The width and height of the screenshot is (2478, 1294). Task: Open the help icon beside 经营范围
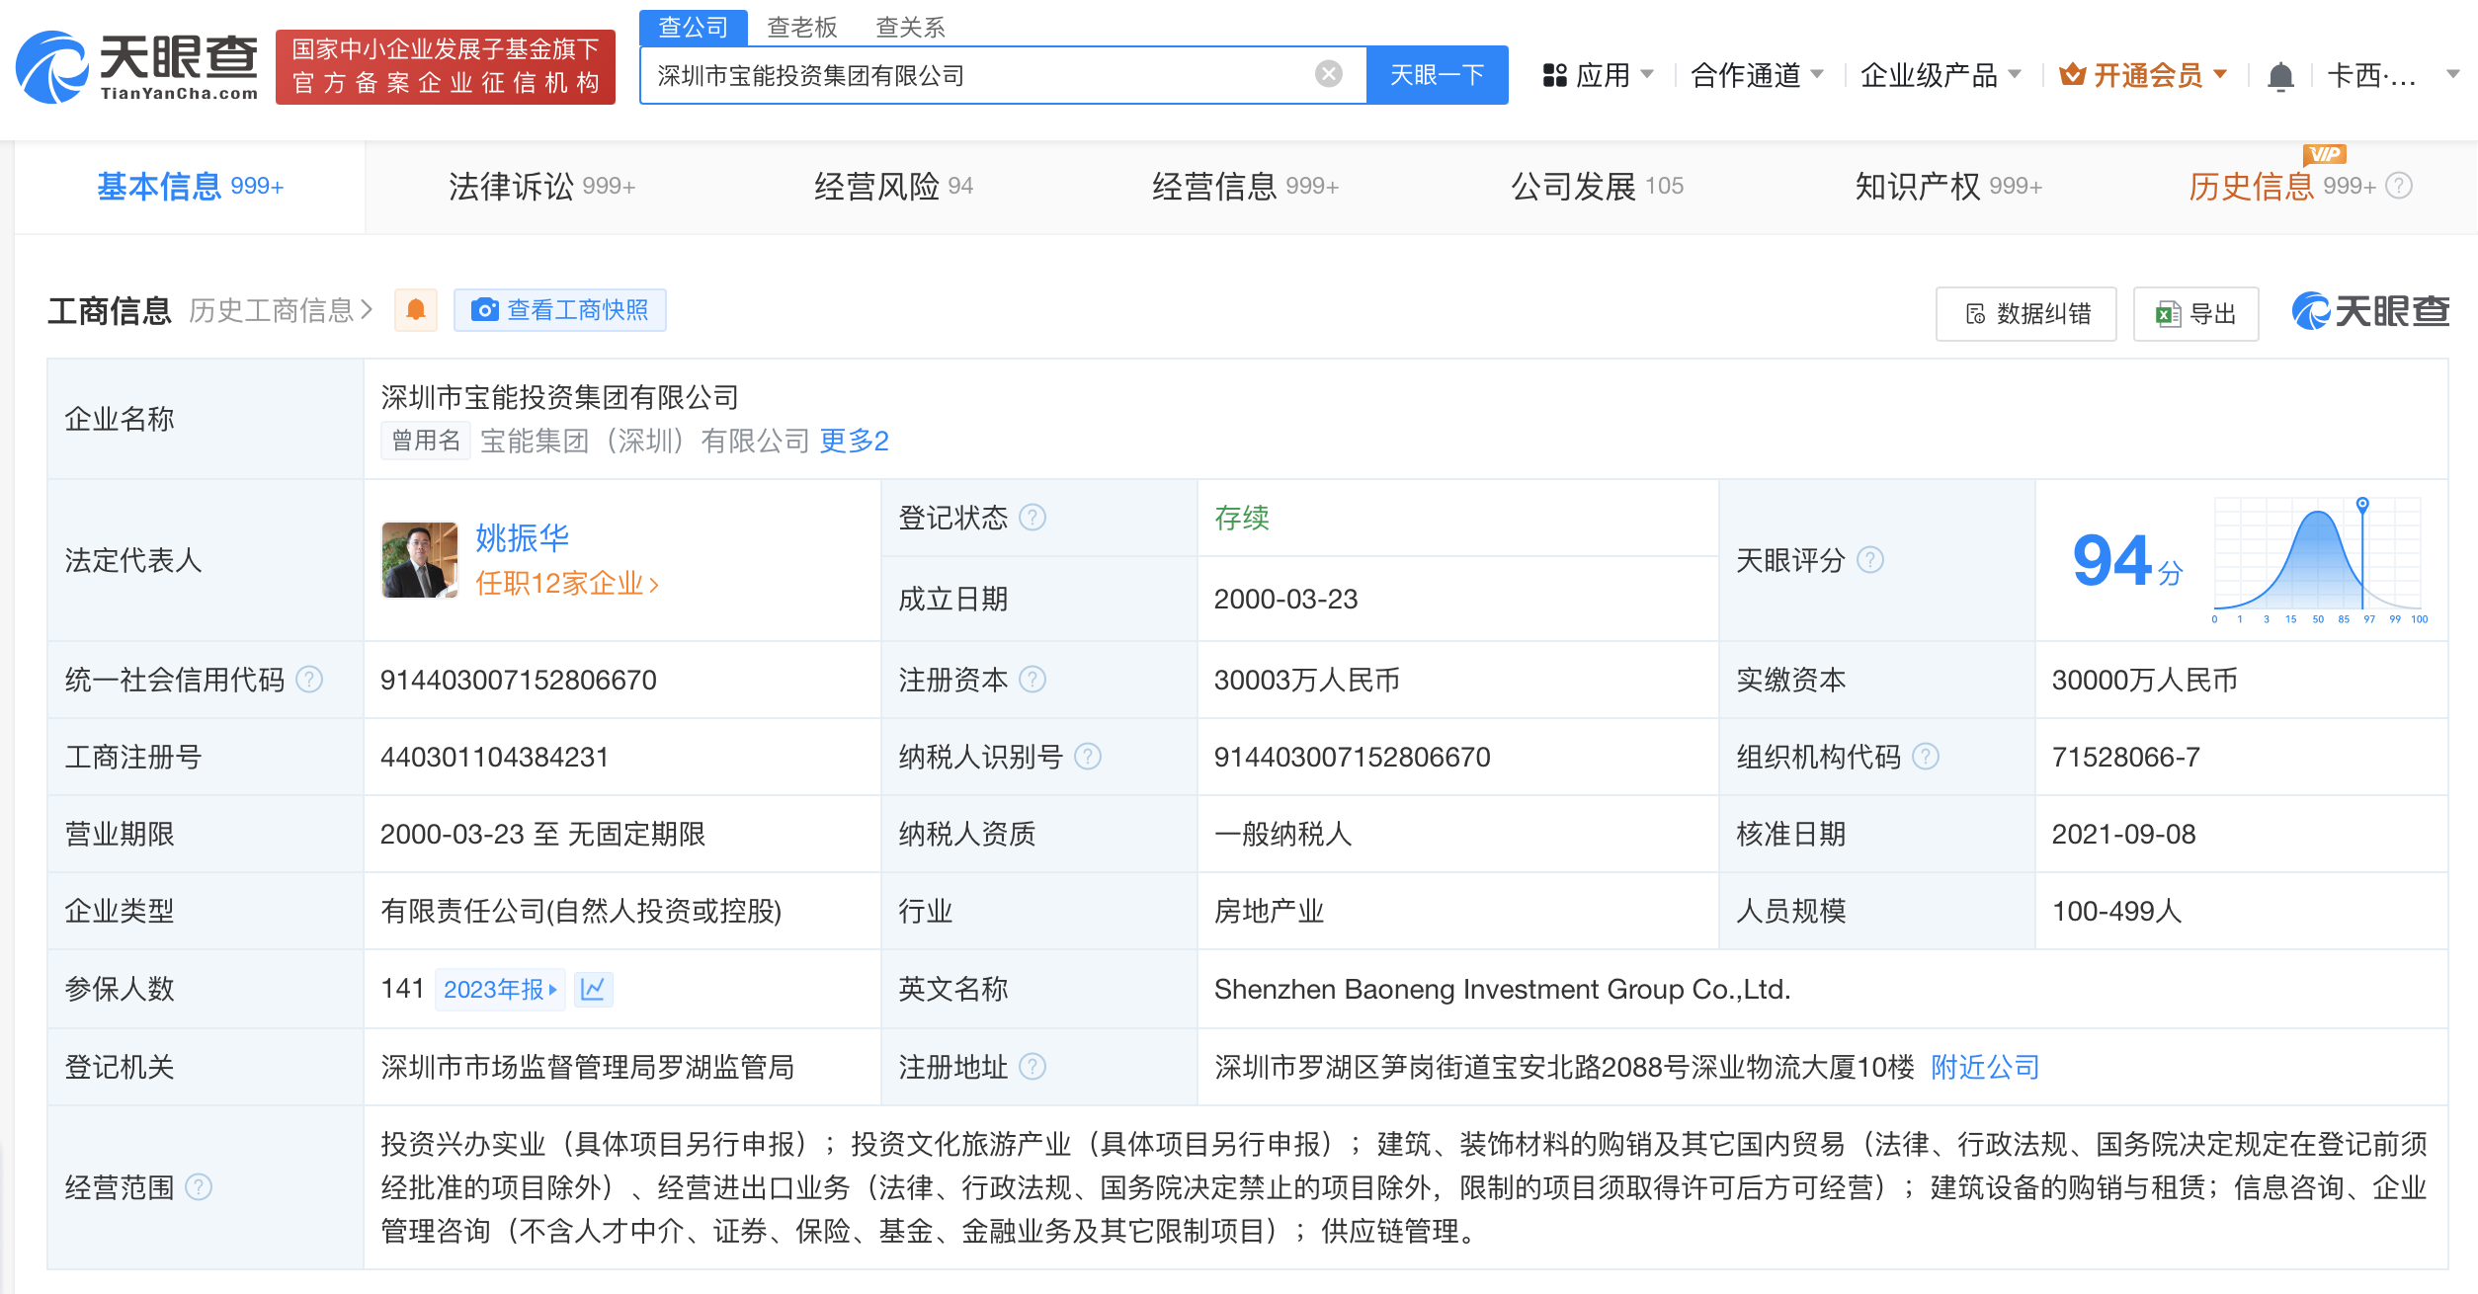coord(199,1187)
